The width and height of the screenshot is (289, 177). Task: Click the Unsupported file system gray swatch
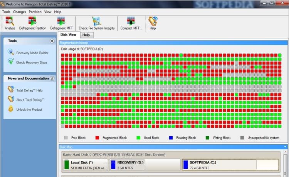(242, 138)
